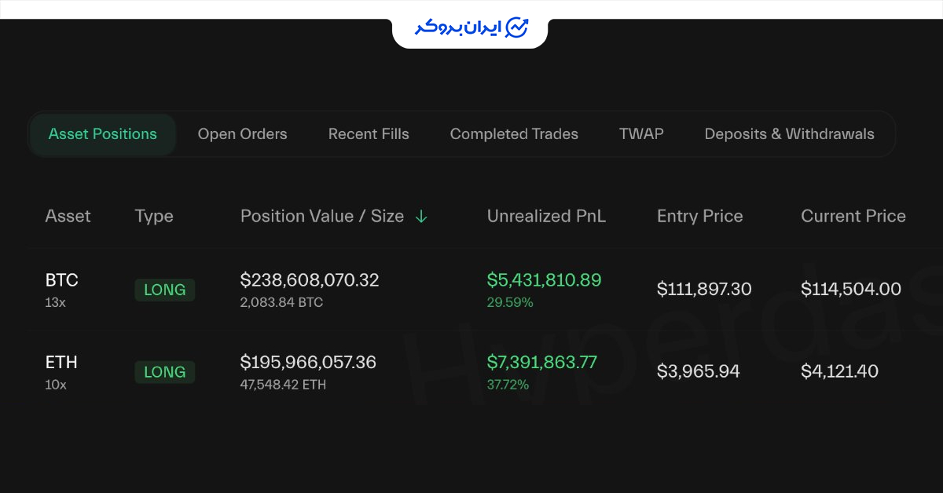Sort by the Type column header
The height and width of the screenshot is (493, 943).
click(154, 217)
